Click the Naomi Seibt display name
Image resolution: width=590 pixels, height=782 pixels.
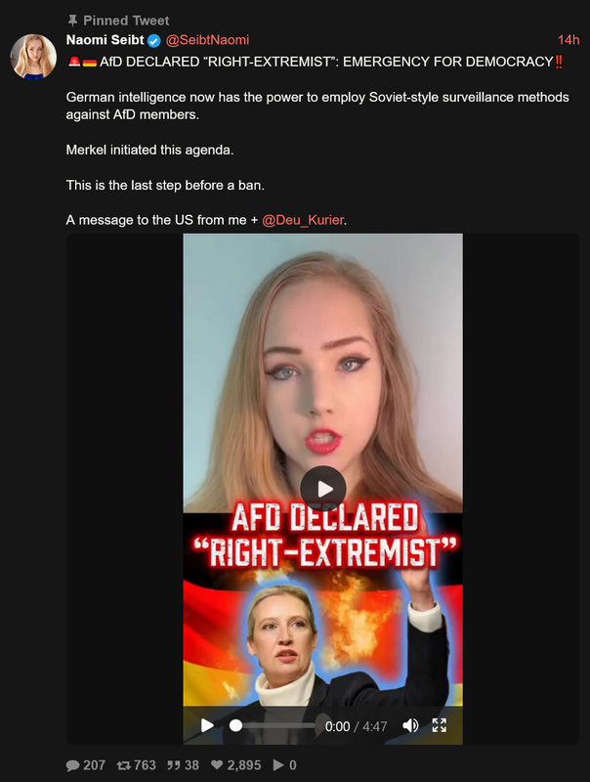(x=105, y=40)
